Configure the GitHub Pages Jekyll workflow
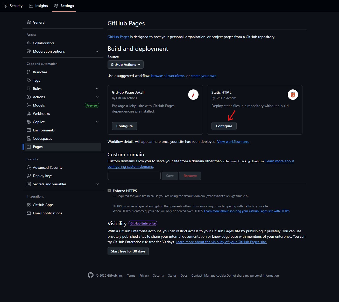Viewport: 339px width, 302px height. tap(124, 126)
